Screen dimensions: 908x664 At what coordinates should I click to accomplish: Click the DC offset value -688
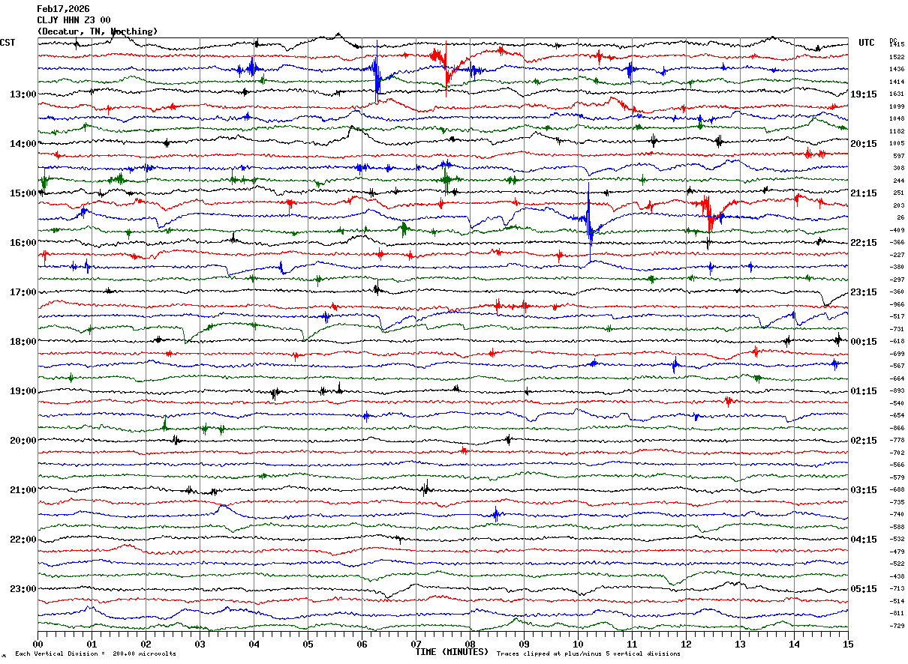point(897,489)
